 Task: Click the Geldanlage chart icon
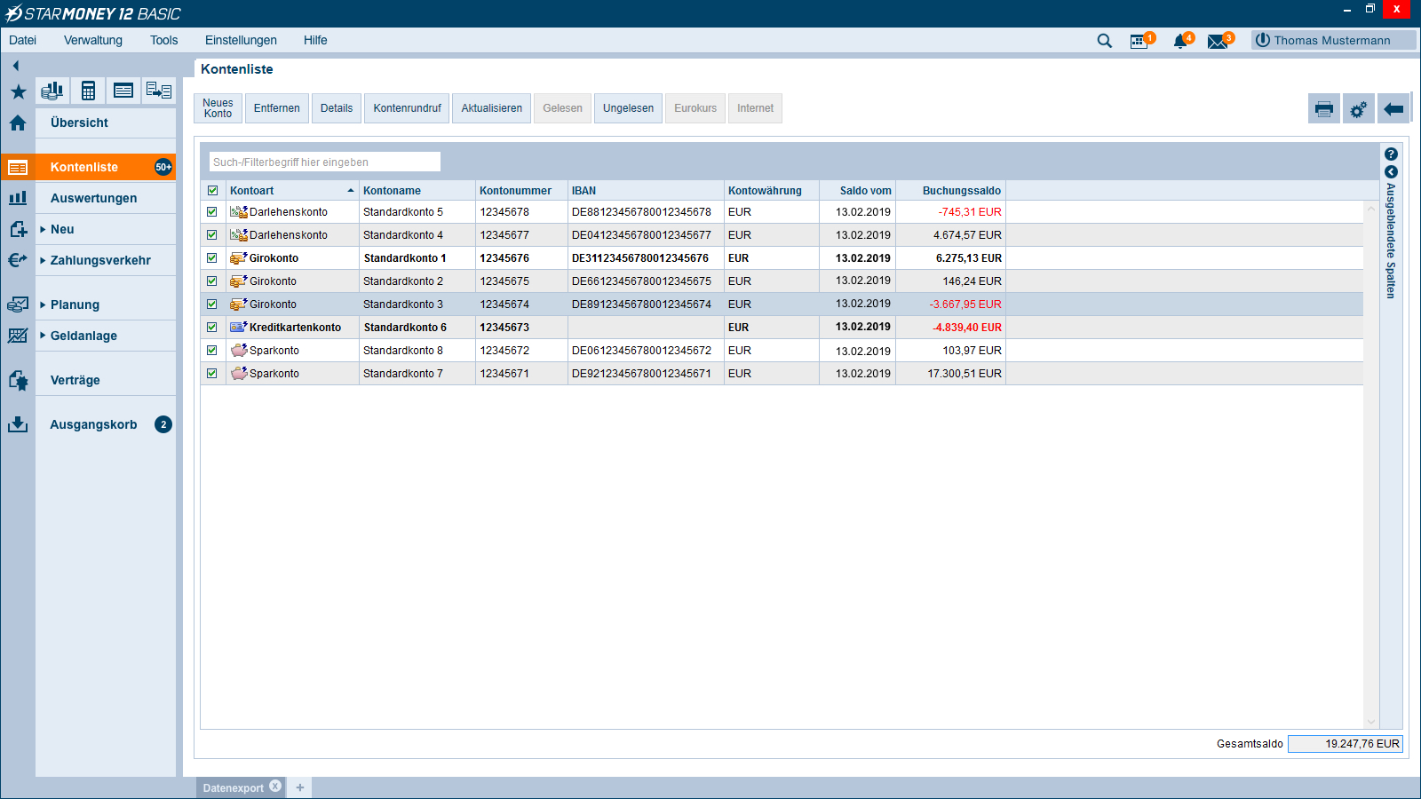tap(18, 336)
